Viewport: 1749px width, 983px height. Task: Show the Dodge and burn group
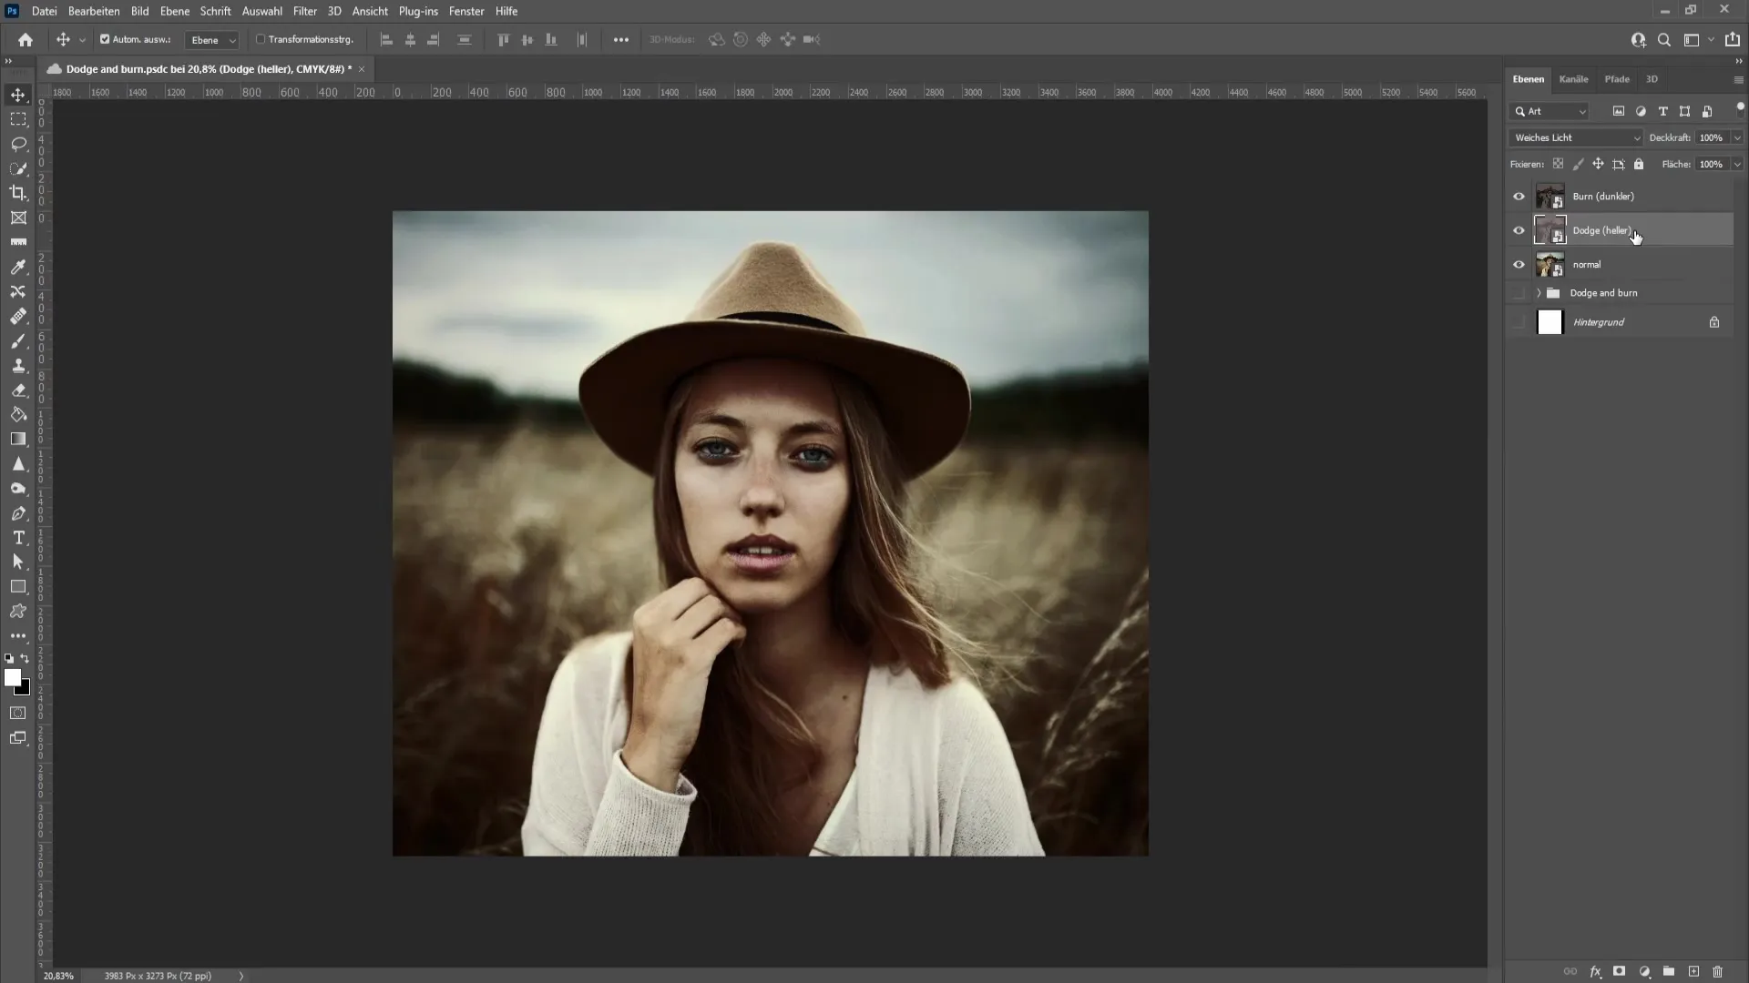click(1519, 293)
